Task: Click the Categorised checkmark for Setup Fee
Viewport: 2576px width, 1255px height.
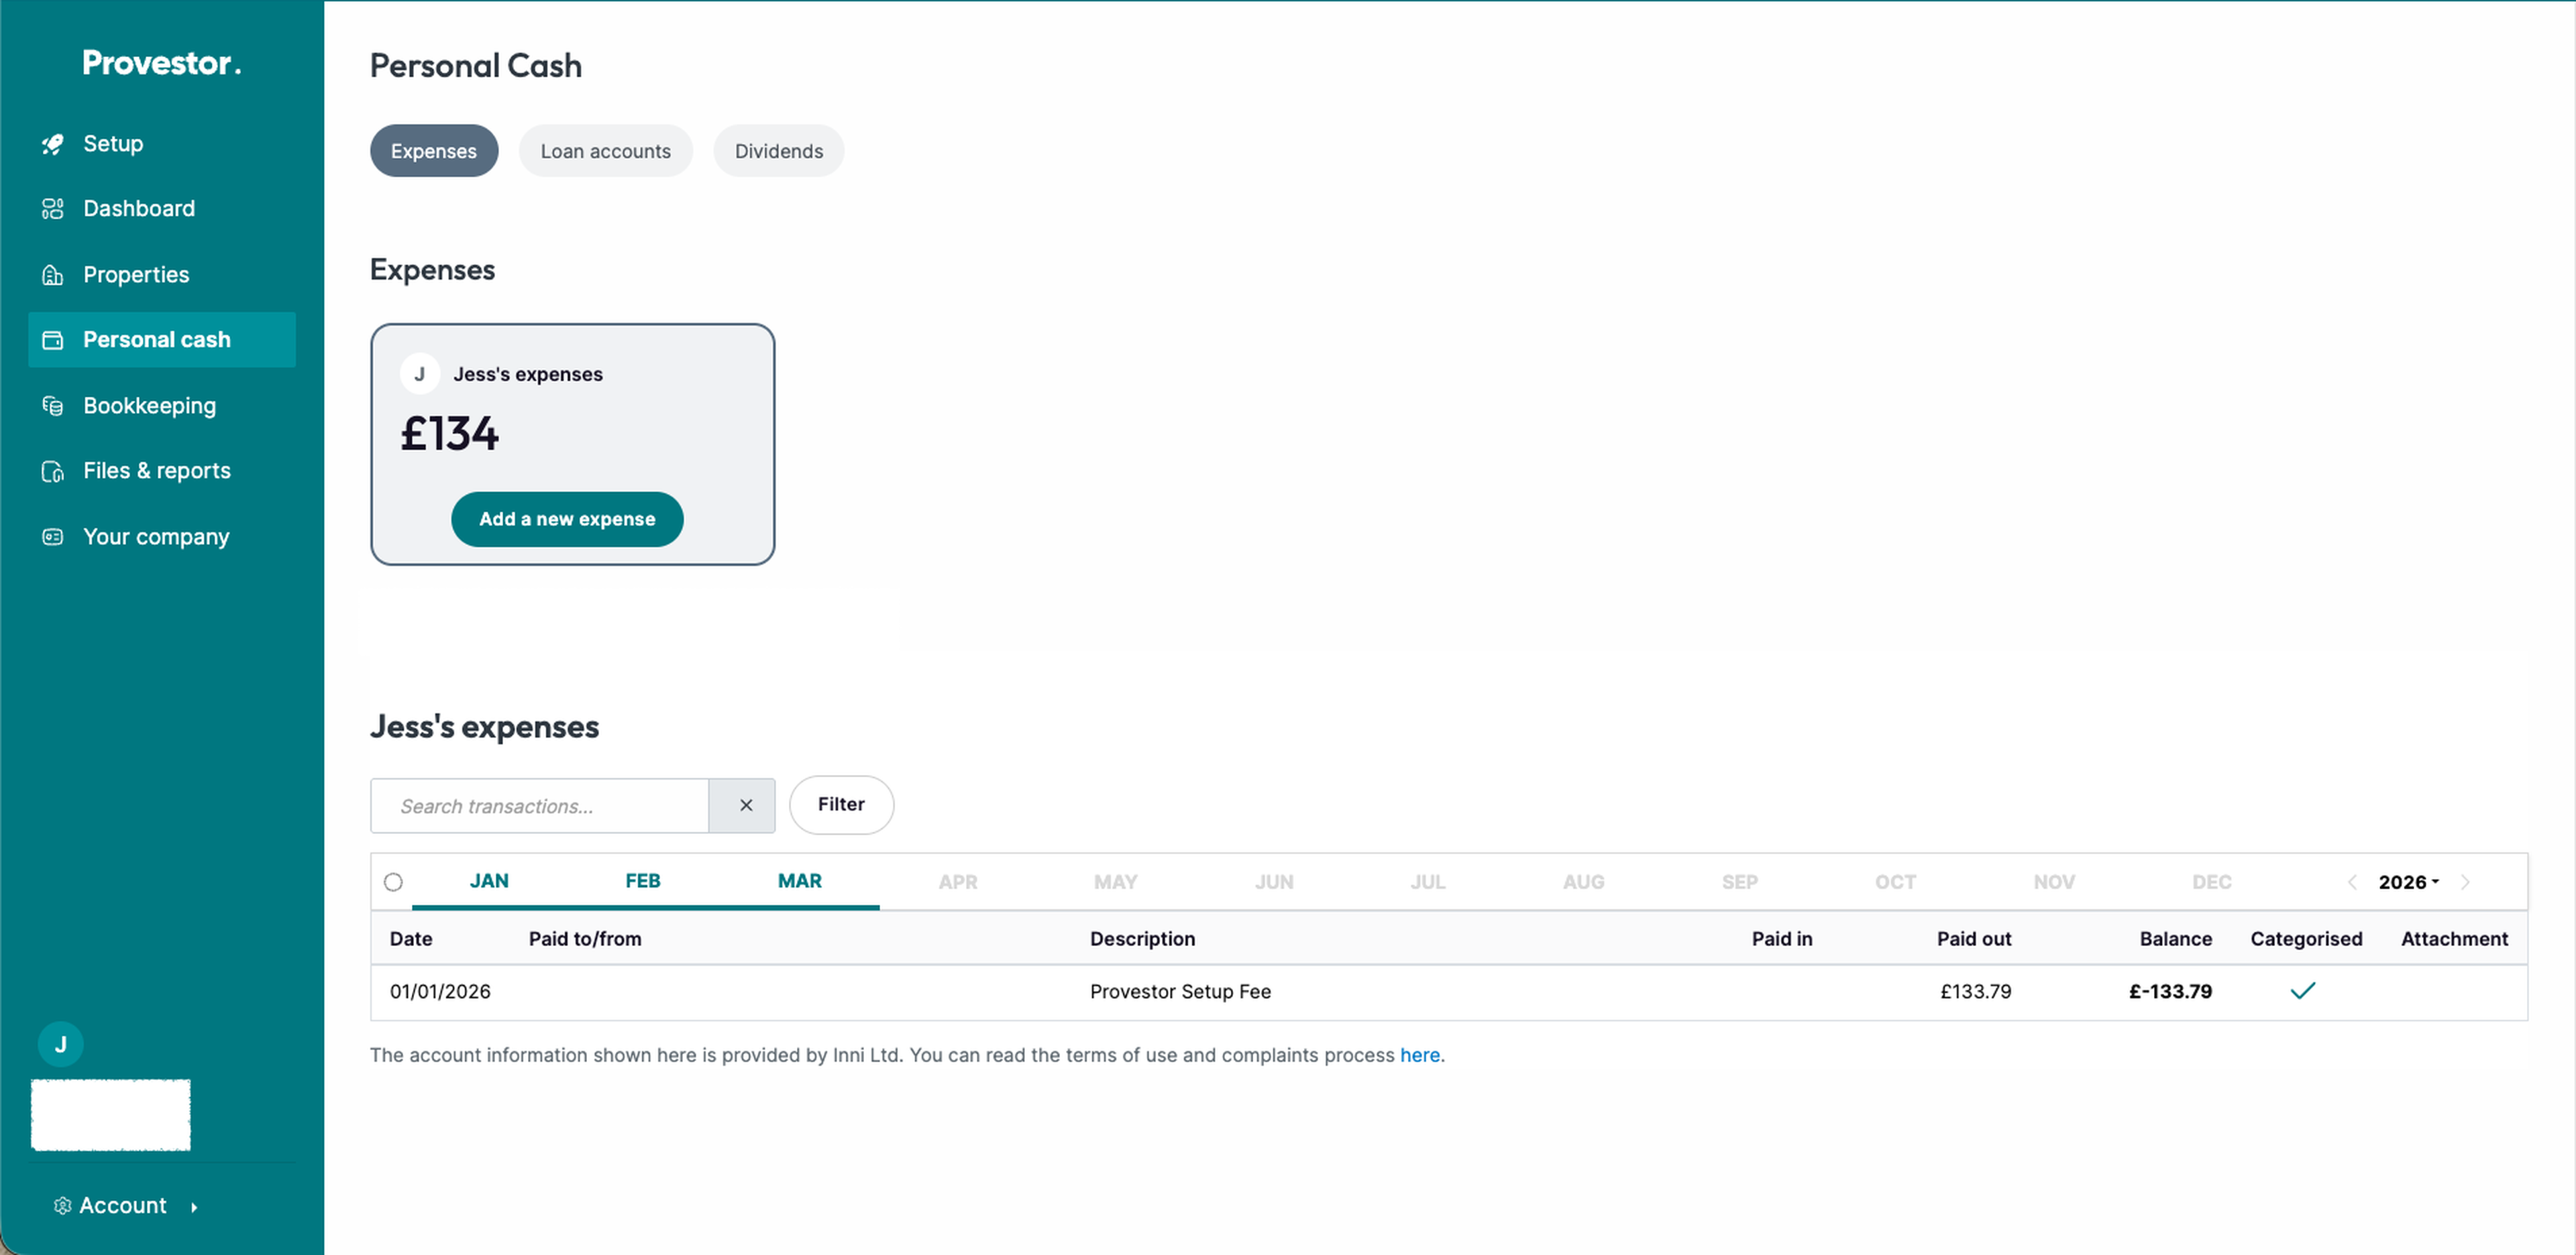Action: coord(2302,992)
